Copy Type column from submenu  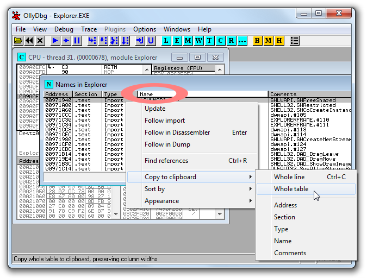(306, 229)
